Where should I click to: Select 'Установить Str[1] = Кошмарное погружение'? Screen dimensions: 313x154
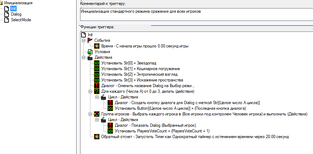pos(140,69)
